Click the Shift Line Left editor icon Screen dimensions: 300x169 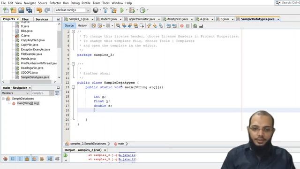click(x=168, y=26)
